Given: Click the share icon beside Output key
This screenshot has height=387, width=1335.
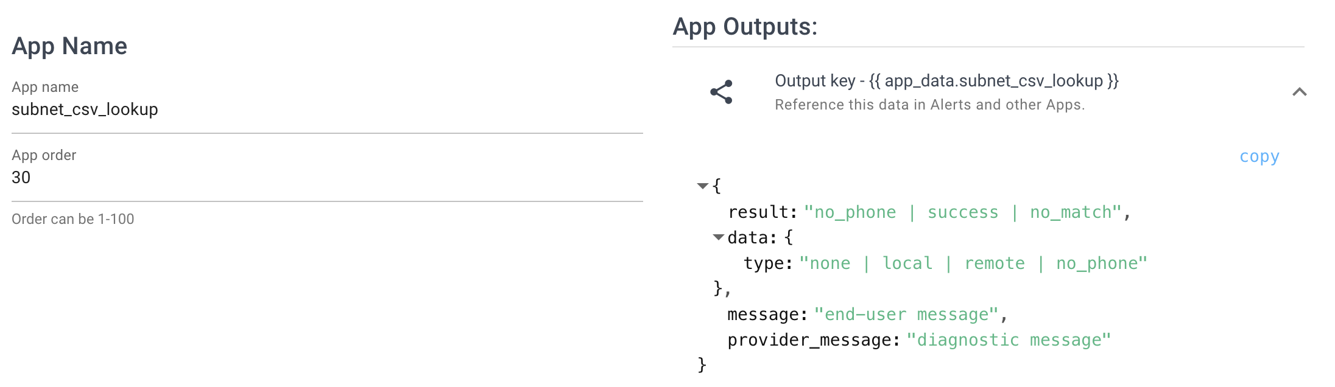Looking at the screenshot, I should 722,91.
